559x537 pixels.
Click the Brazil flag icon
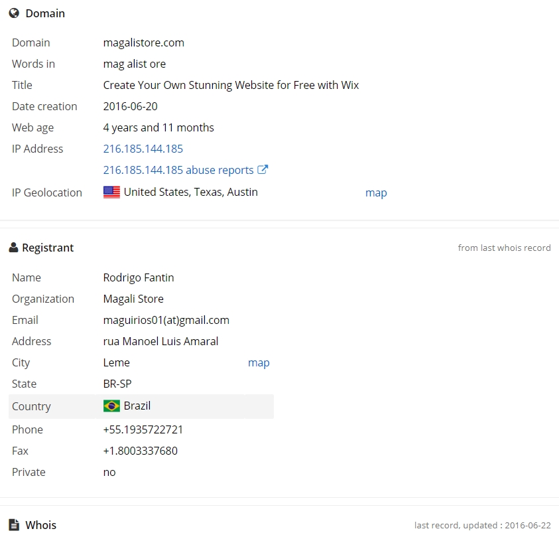coord(111,406)
